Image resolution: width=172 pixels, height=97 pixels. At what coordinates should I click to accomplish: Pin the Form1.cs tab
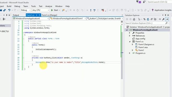point(37,15)
